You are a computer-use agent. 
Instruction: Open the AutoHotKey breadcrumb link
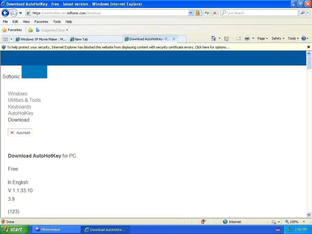pyautogui.click(x=20, y=113)
